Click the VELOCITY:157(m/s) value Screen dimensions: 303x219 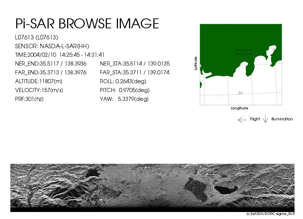[39, 90]
